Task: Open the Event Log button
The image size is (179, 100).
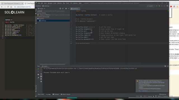Action: [163, 94]
